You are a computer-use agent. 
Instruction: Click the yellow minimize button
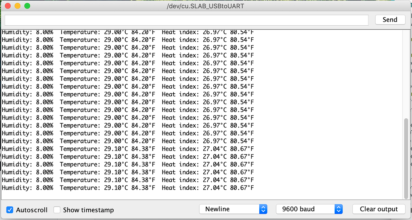pyautogui.click(x=17, y=6)
